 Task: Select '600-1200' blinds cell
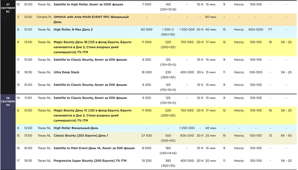tap(255, 30)
